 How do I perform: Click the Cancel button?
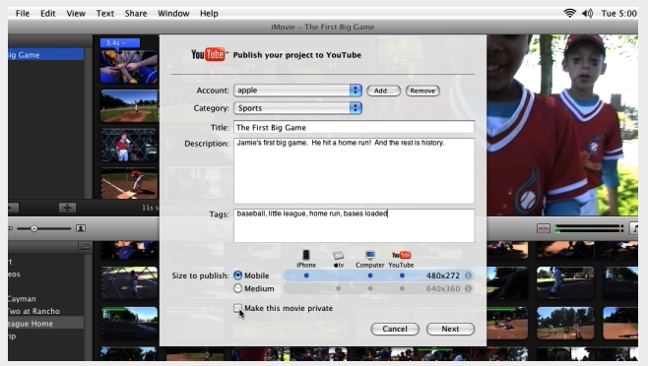click(395, 329)
